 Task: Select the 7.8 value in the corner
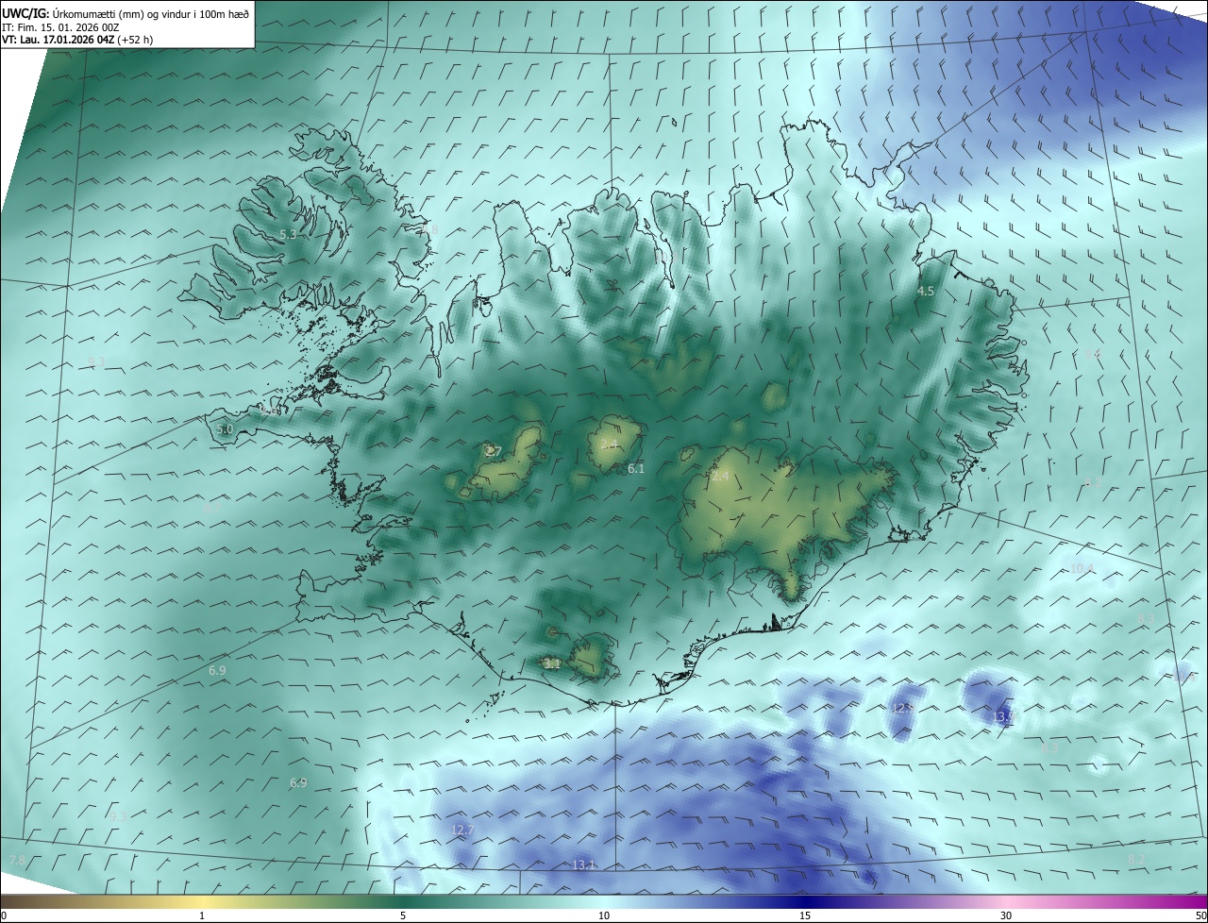(17, 861)
